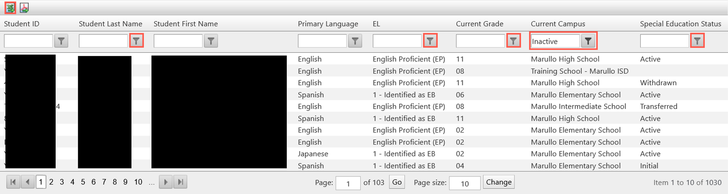Export the grid to Excel
728x194 pixels.
[10, 8]
